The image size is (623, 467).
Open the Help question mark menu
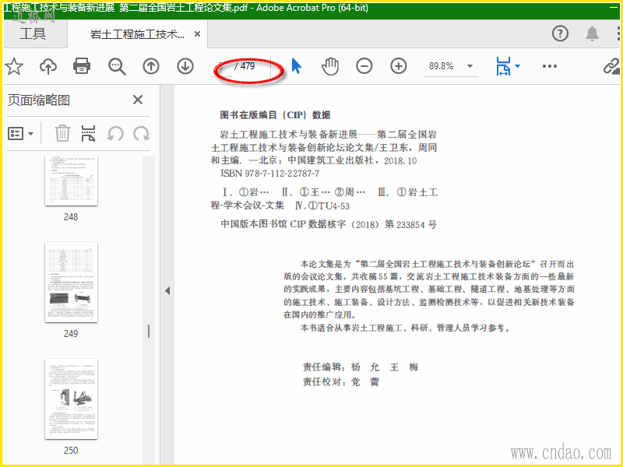[560, 33]
